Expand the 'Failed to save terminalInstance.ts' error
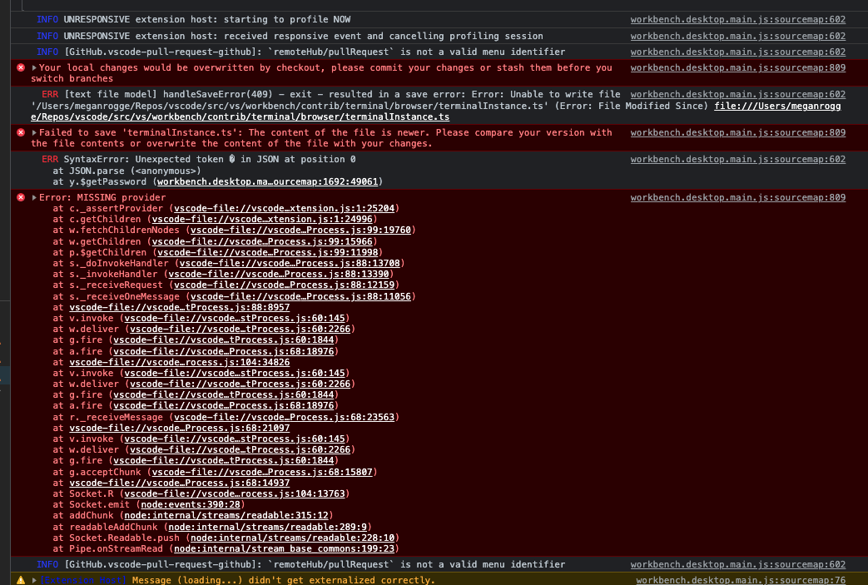The width and height of the screenshot is (868, 585). coord(34,133)
